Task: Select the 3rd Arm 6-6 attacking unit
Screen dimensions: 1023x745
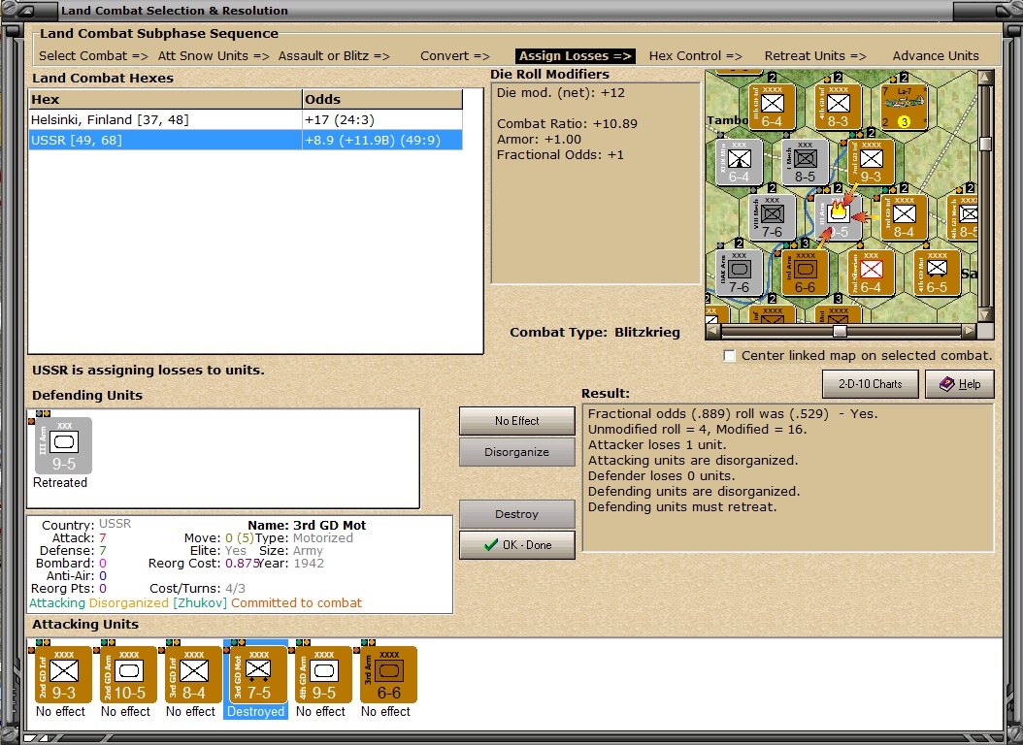Action: tap(388, 674)
